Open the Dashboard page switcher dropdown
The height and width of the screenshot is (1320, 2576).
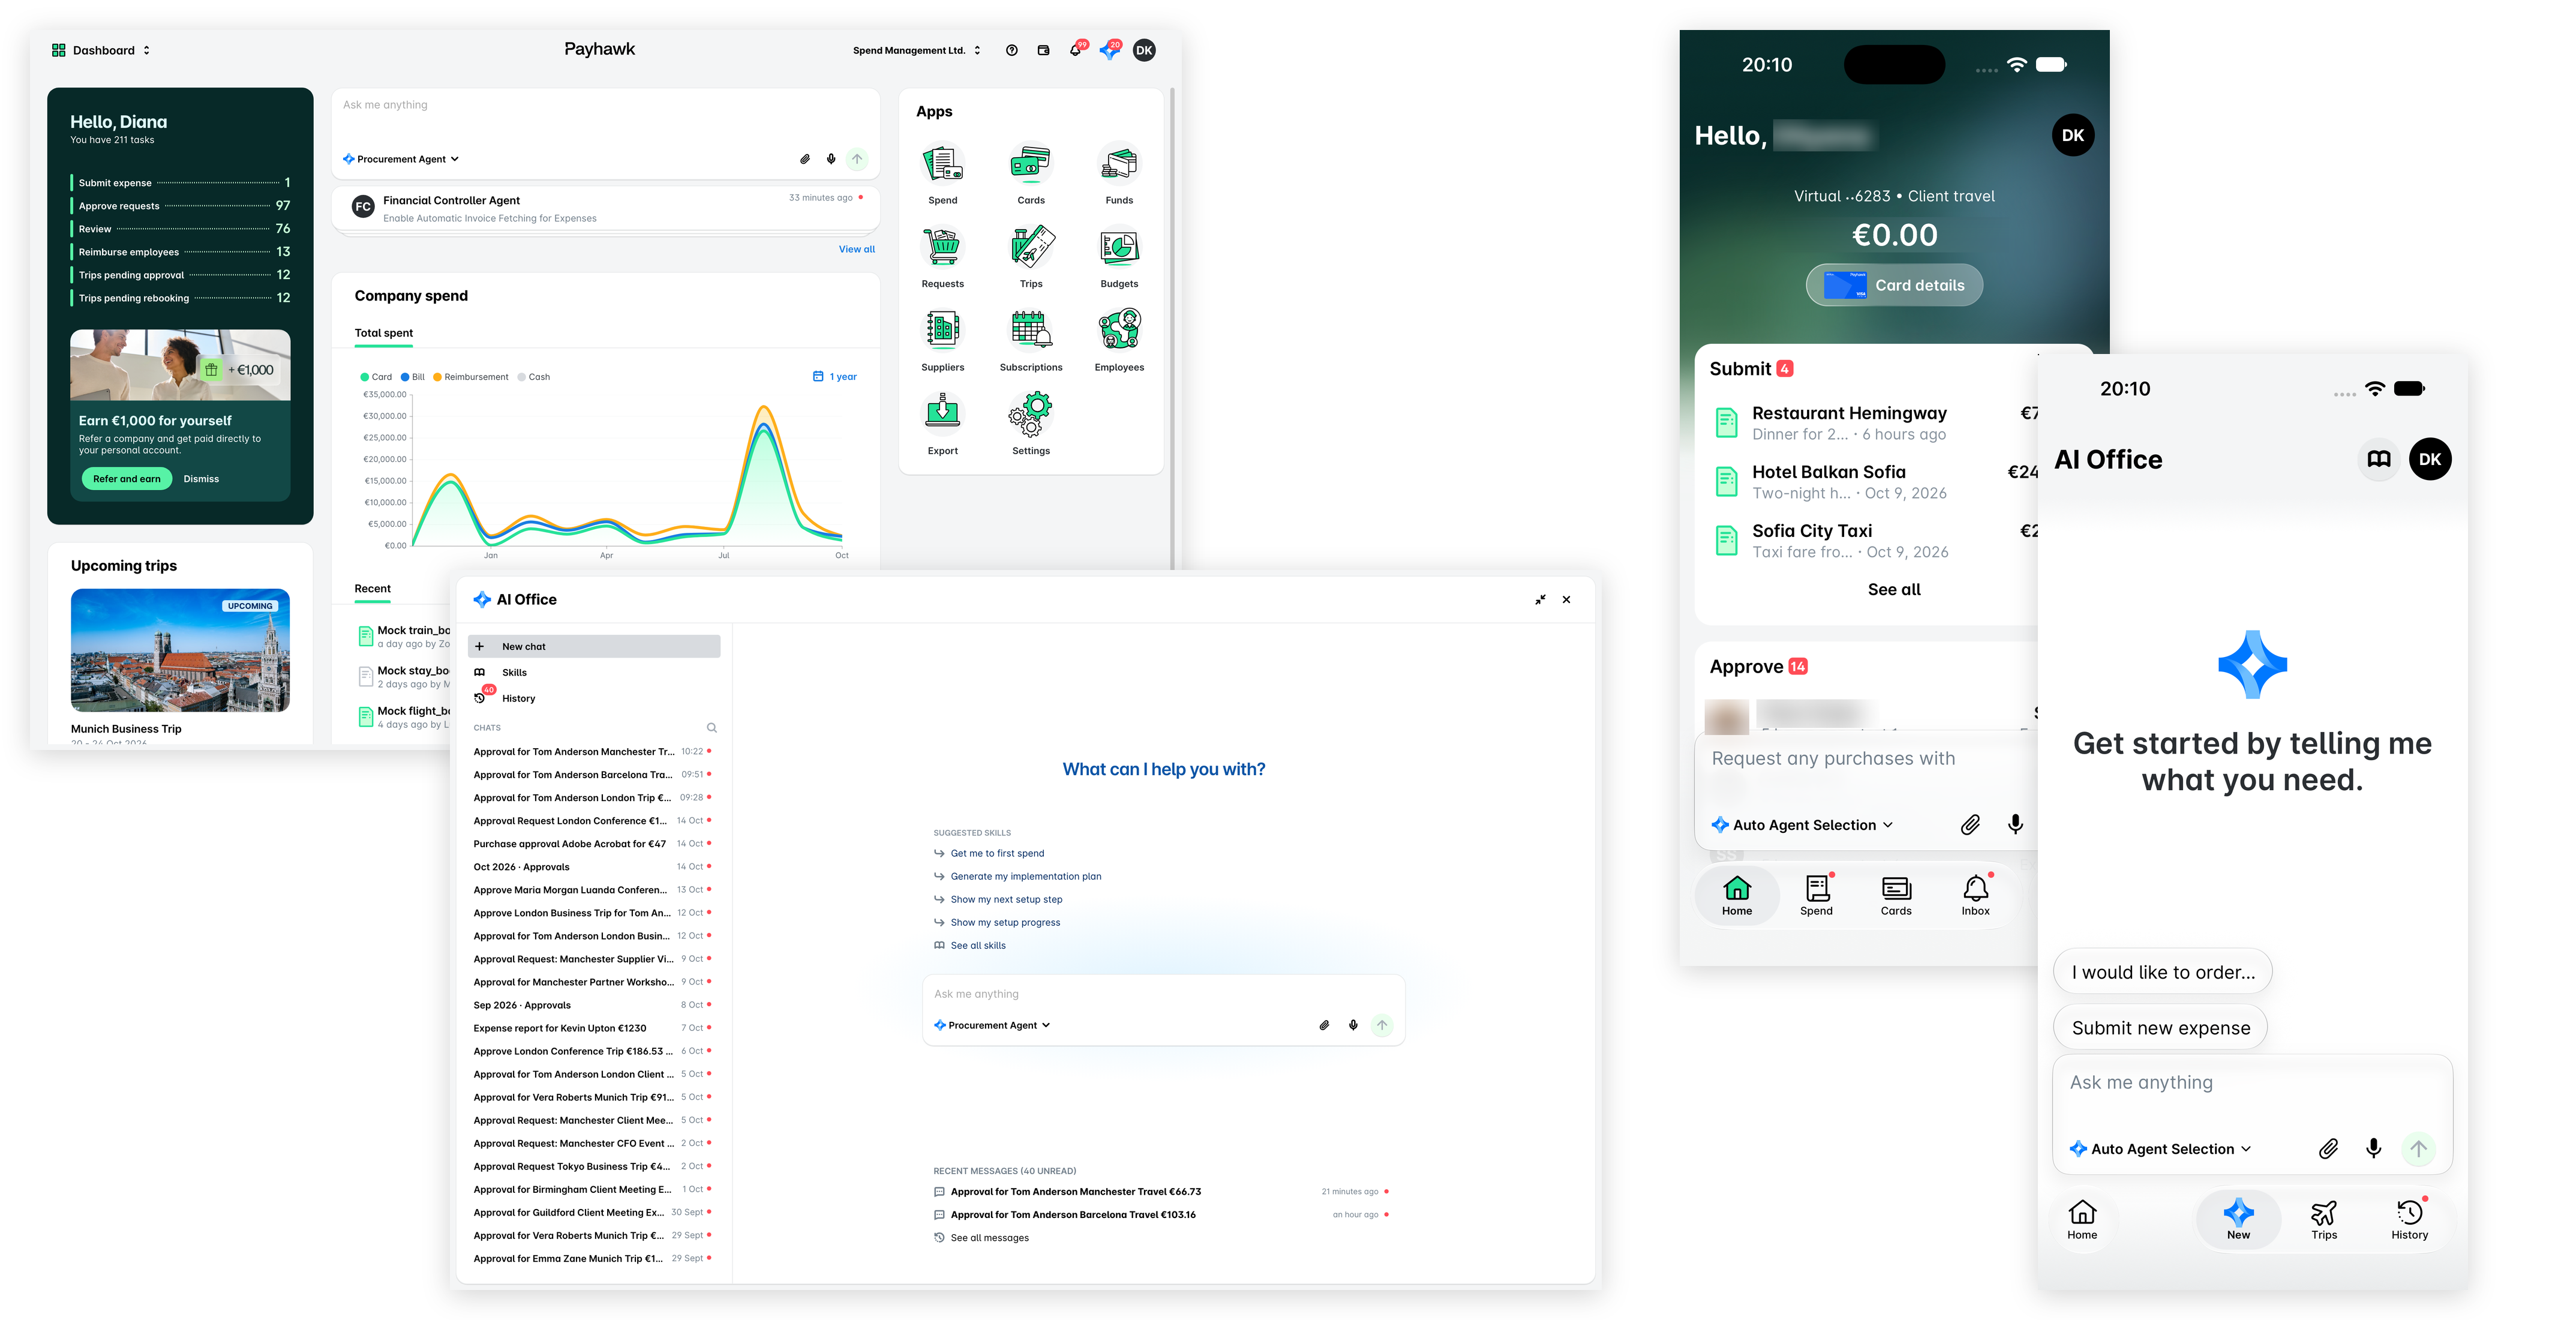pyautogui.click(x=101, y=50)
